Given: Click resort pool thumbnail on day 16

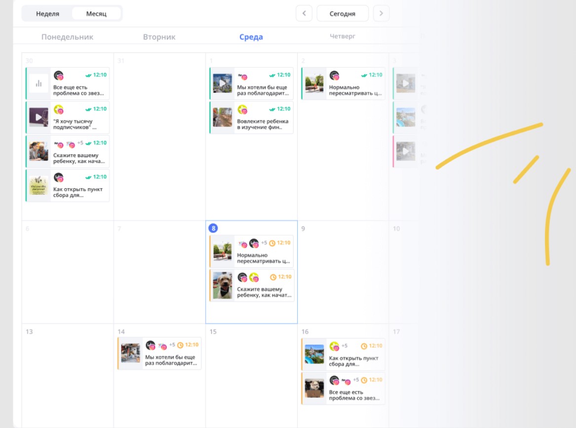Looking at the screenshot, I should tap(314, 354).
